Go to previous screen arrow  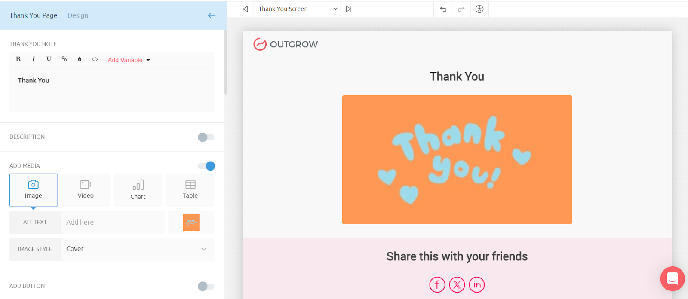[x=245, y=9]
